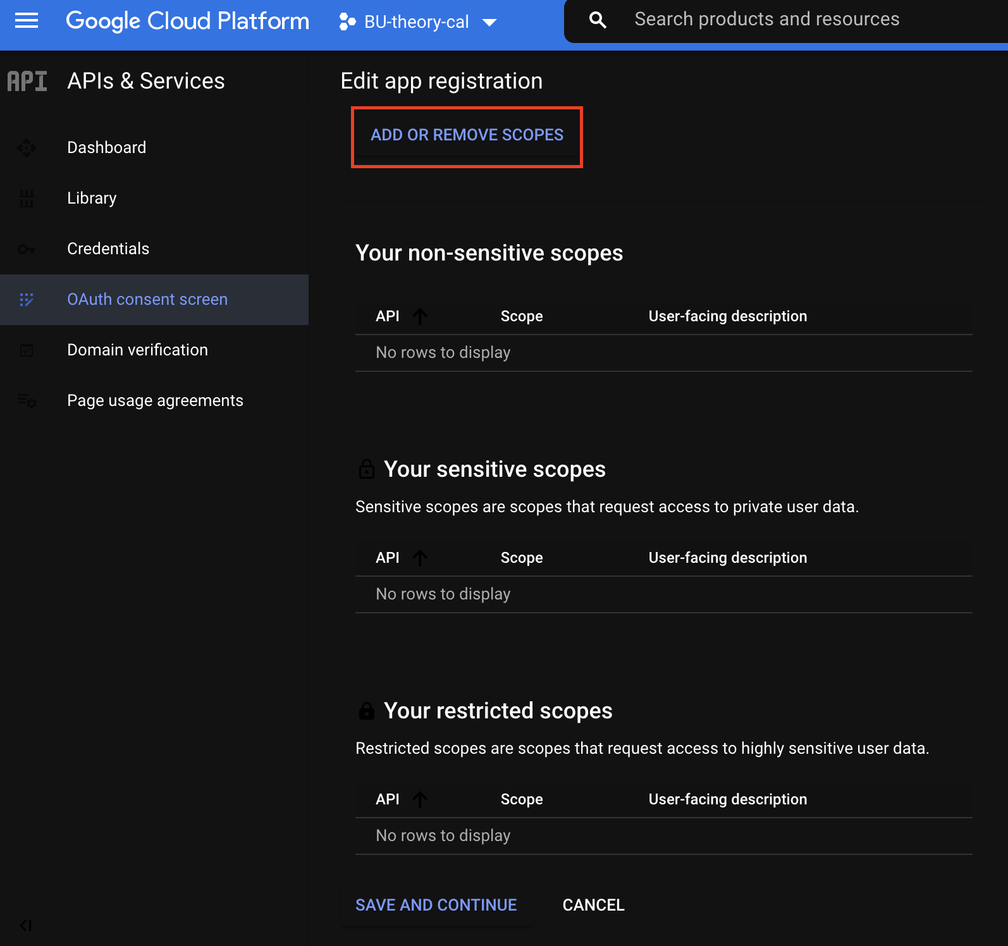Click the restricted scopes lock icon

[x=367, y=710]
